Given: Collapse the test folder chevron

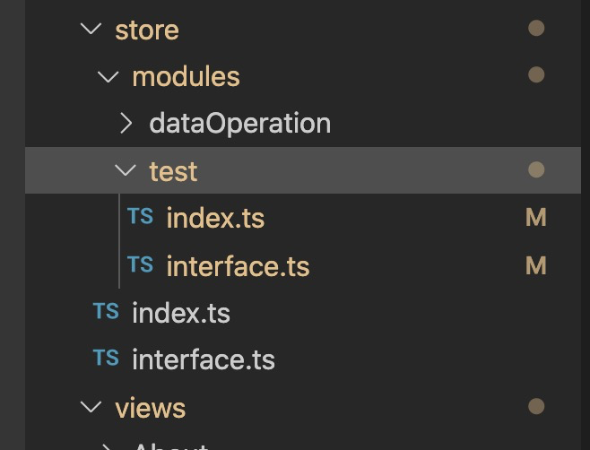Looking at the screenshot, I should click(x=126, y=170).
